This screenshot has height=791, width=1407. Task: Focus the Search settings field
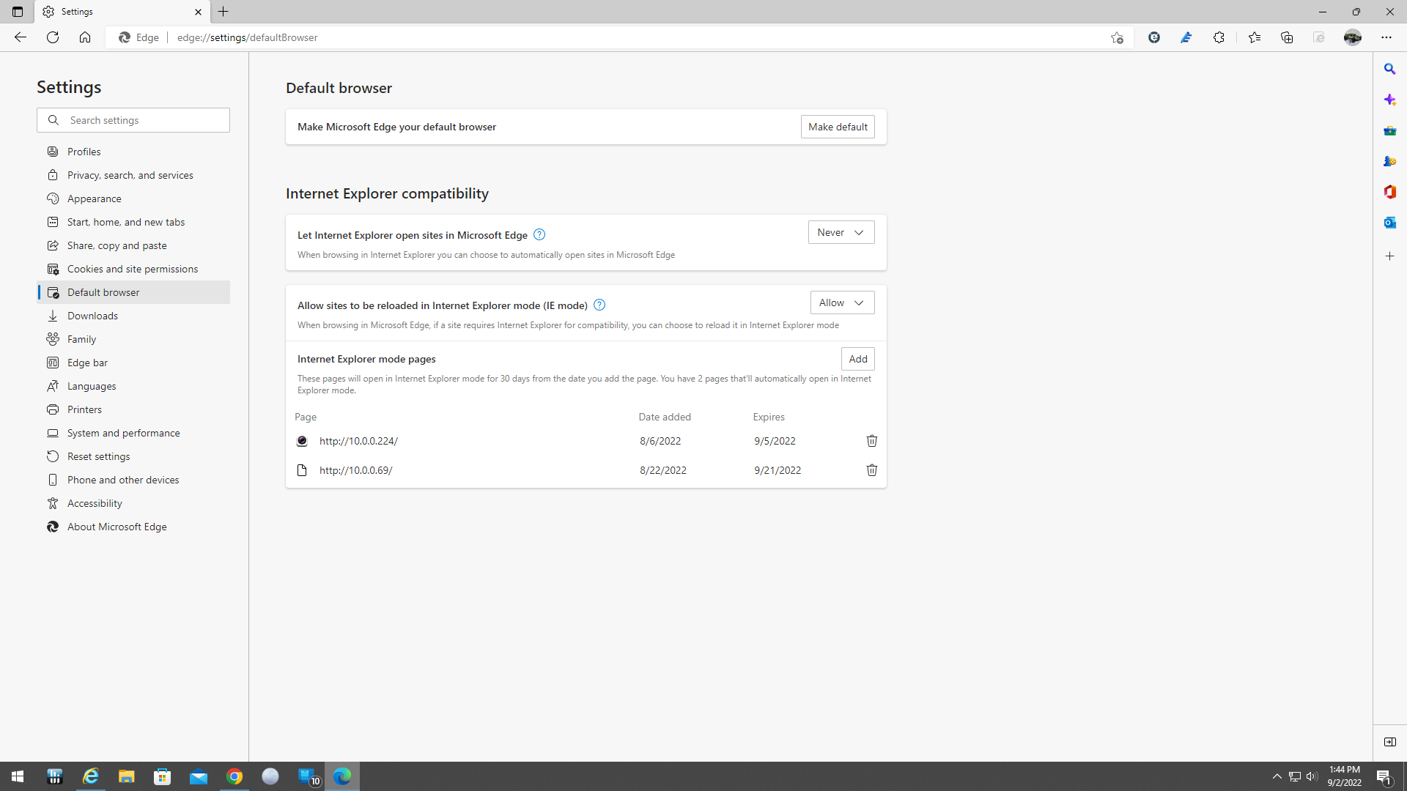click(133, 120)
